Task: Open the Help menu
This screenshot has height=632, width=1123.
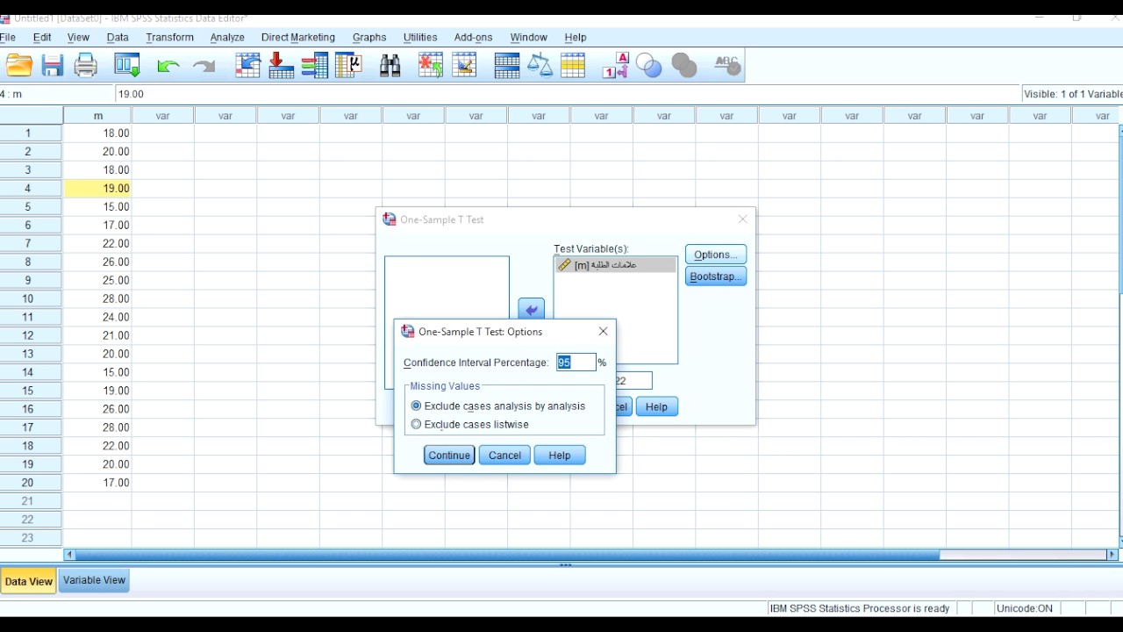Action: pyautogui.click(x=576, y=38)
